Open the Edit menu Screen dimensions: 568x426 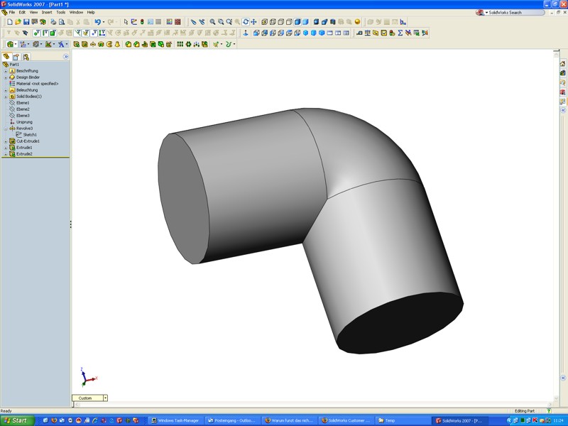click(22, 12)
